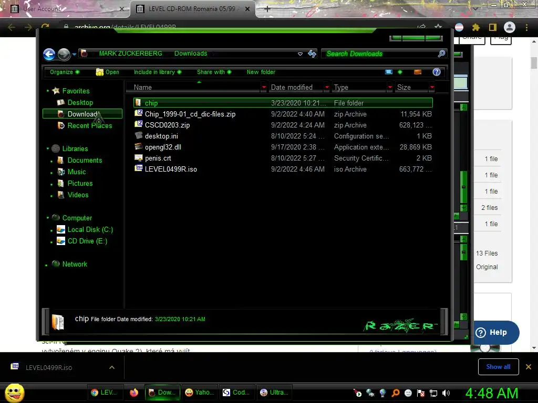
Task: Open Chrome extensions puzzle icon
Action: (x=476, y=27)
